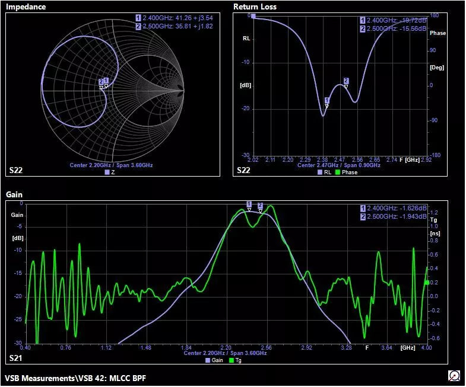Click the Phase axis label at right

pyautogui.click(x=438, y=33)
